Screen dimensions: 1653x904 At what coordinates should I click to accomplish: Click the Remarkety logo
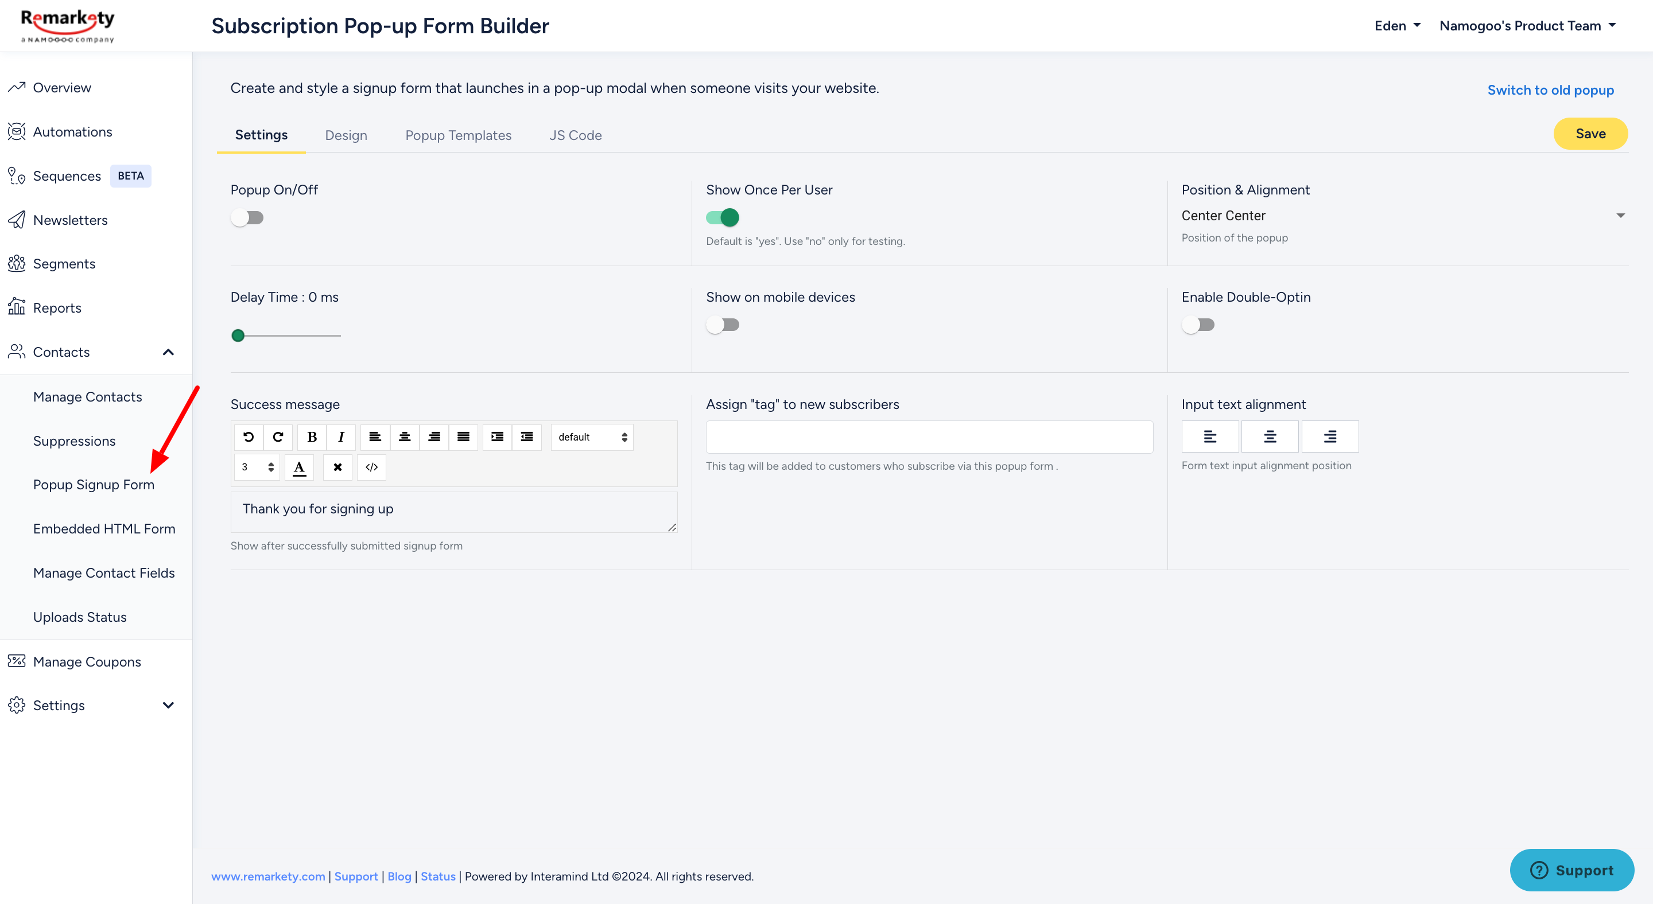tap(67, 26)
